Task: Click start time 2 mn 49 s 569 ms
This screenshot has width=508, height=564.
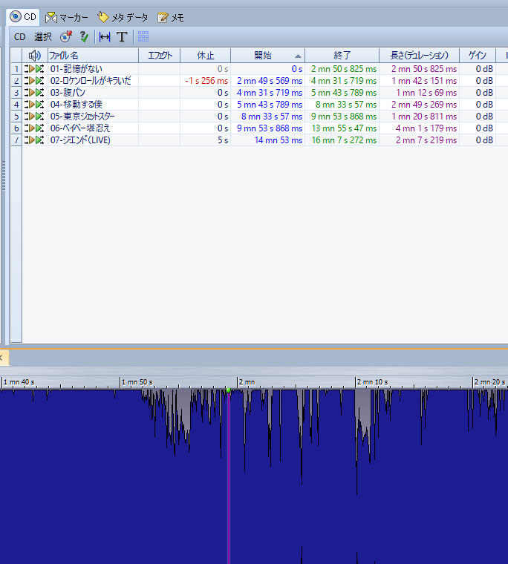Action: pyautogui.click(x=270, y=81)
